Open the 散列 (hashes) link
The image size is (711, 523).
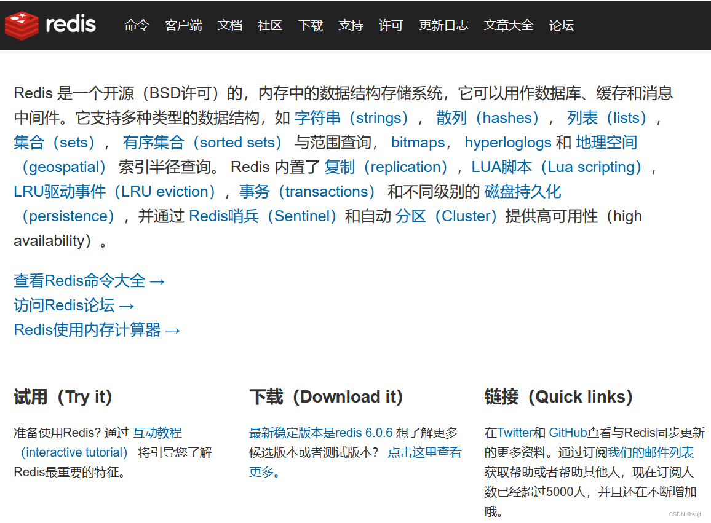coord(488,118)
